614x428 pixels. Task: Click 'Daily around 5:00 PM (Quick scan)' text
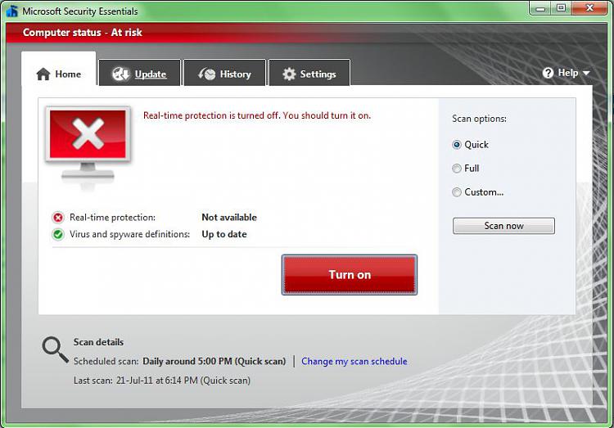[214, 361]
